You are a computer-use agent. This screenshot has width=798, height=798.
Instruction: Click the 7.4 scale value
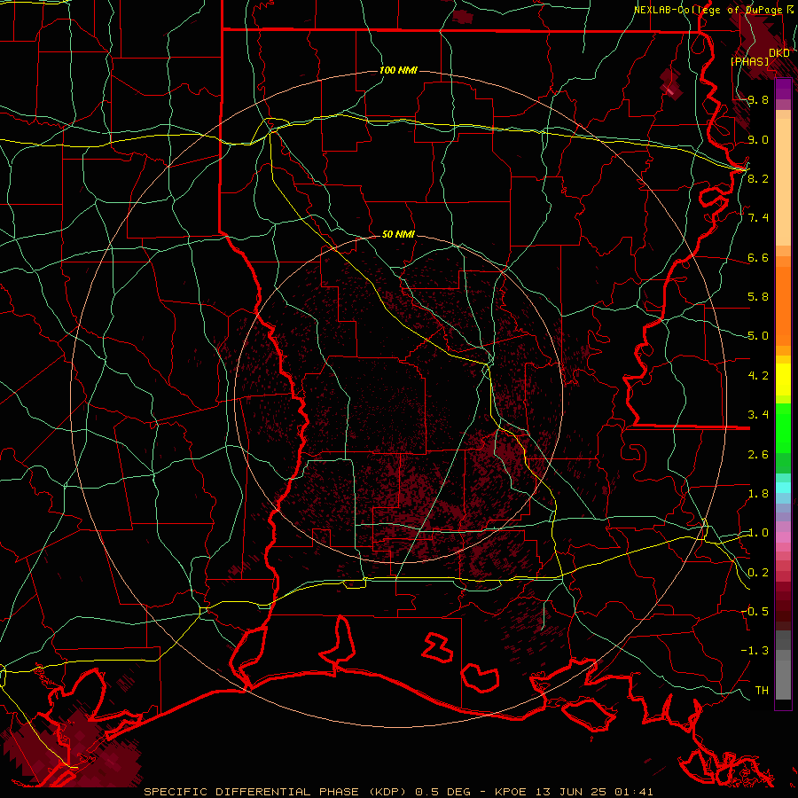(x=758, y=218)
